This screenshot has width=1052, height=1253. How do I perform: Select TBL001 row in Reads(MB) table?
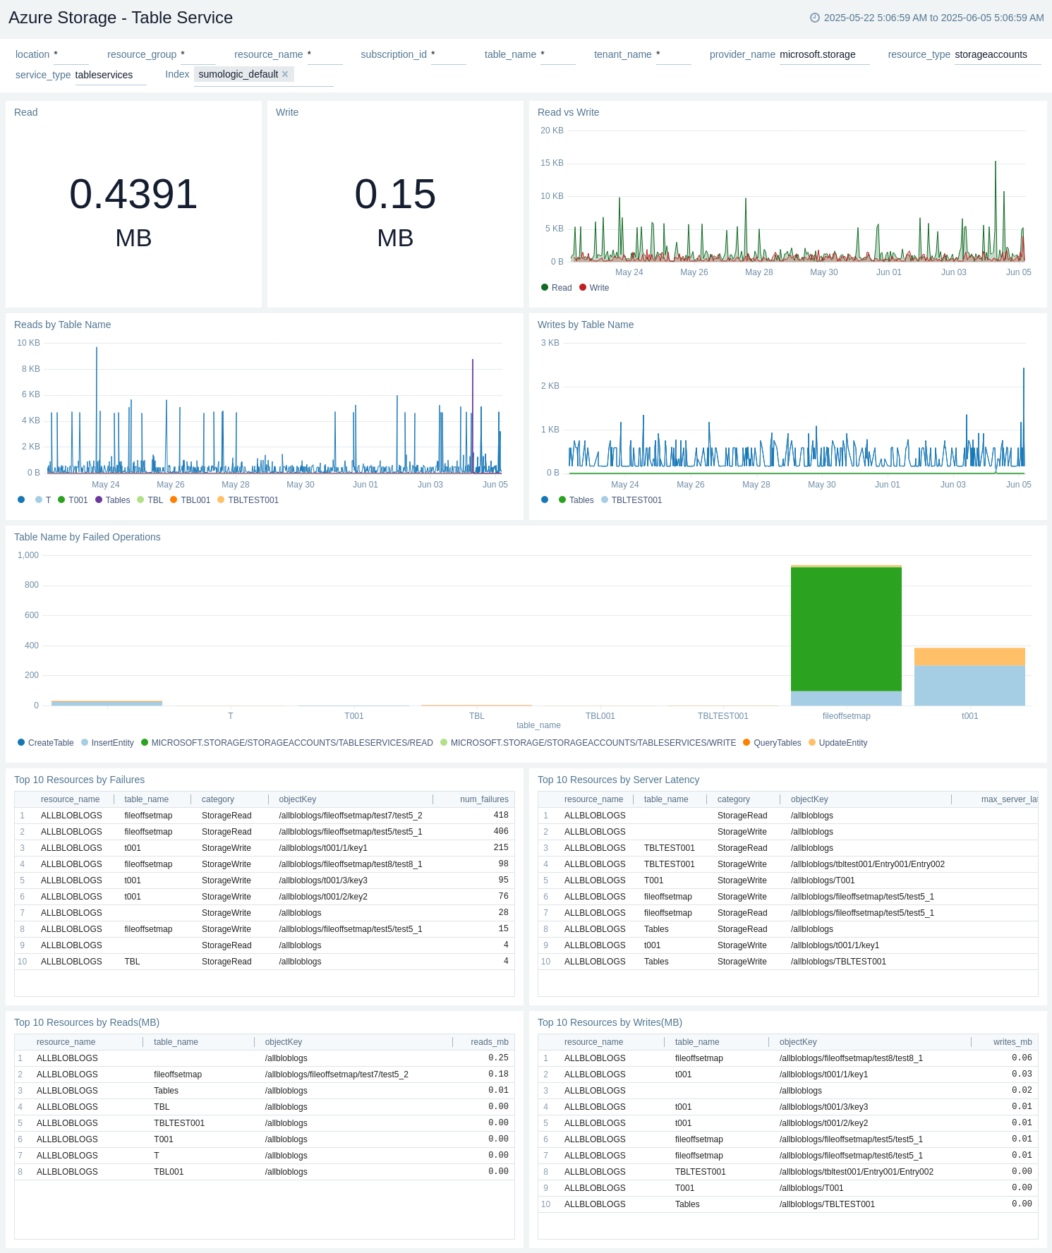point(265,1172)
